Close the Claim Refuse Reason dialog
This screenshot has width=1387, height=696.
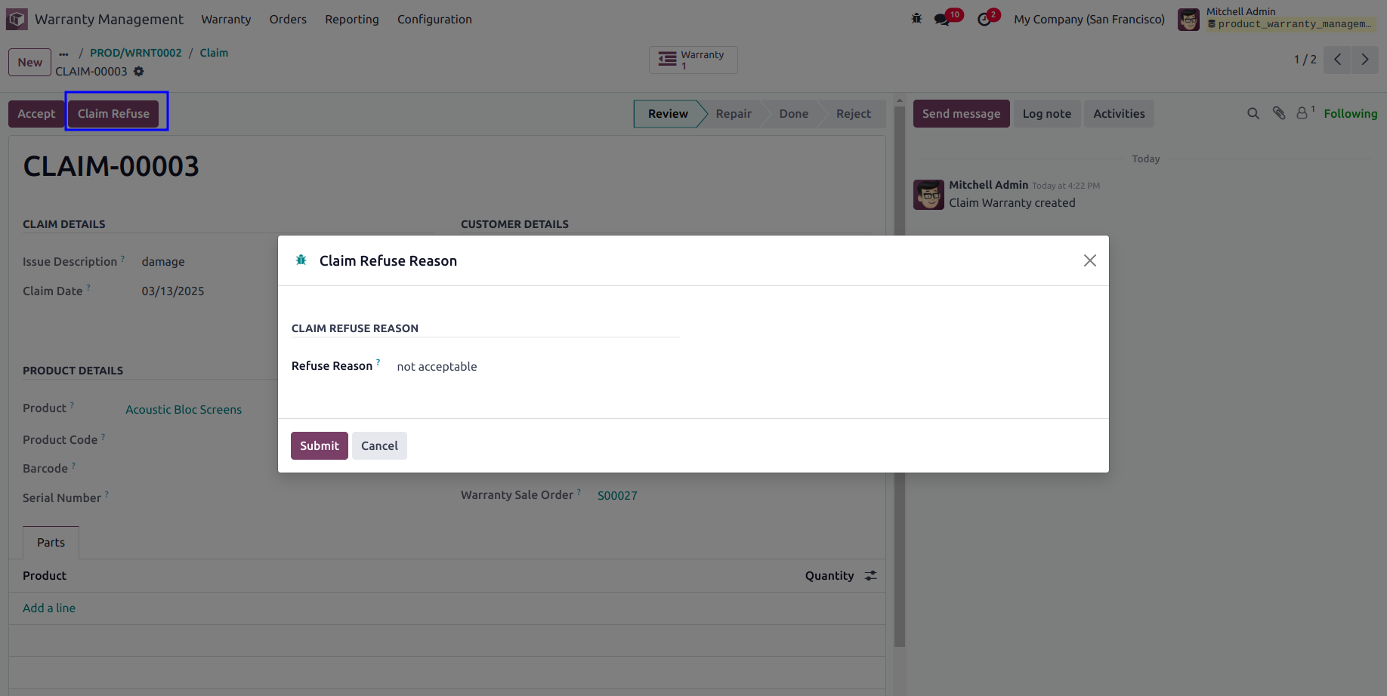pos(1089,260)
